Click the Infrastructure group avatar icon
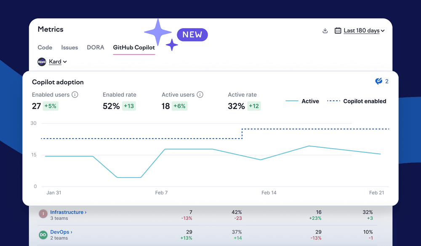The image size is (421, 246). 43,214
